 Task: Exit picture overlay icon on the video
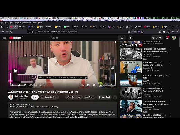(x=112, y=67)
